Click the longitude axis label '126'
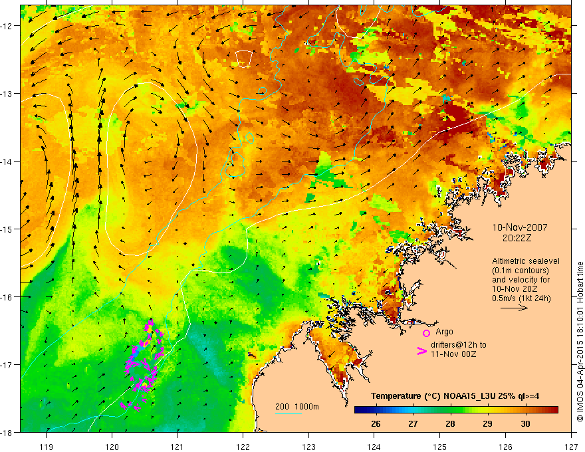 tap(505, 447)
